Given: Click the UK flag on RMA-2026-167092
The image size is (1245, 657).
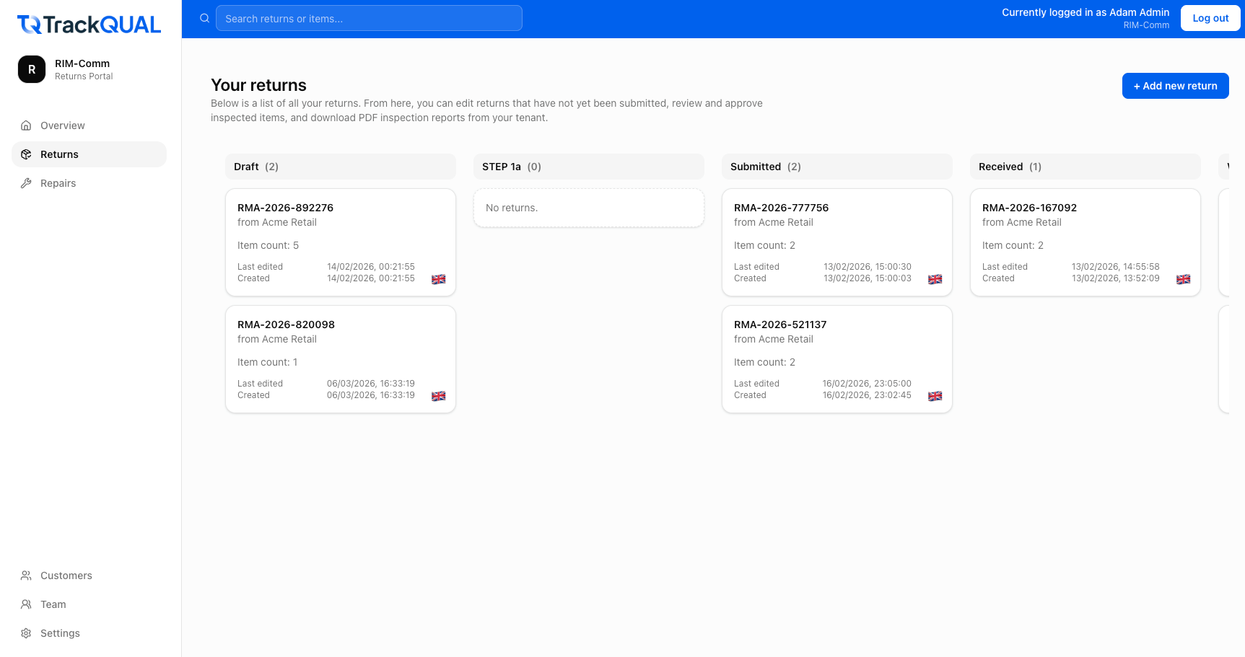Looking at the screenshot, I should [1183, 279].
